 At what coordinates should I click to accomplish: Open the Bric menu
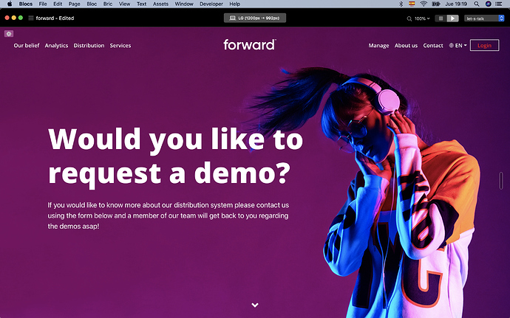106,4
